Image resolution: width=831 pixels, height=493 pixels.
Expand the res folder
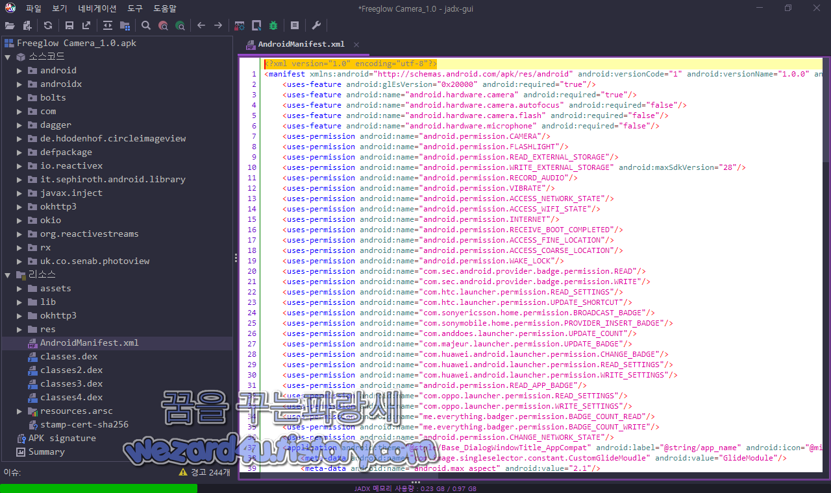pos(19,329)
